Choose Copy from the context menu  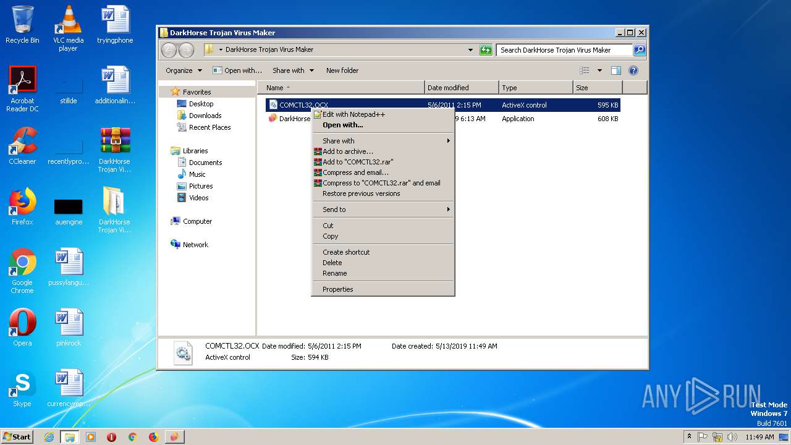[x=383, y=236]
